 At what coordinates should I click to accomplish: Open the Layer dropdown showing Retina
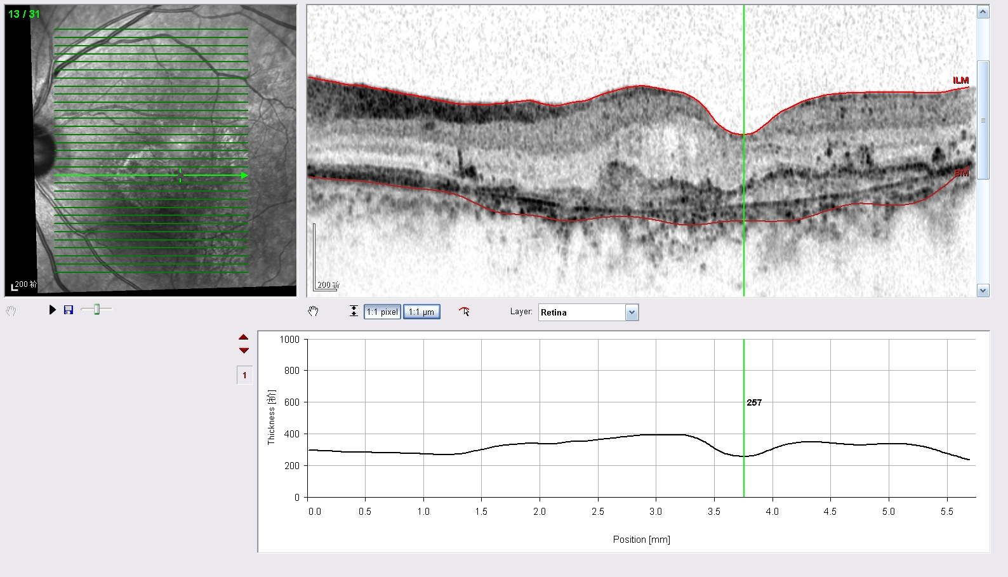click(x=588, y=312)
